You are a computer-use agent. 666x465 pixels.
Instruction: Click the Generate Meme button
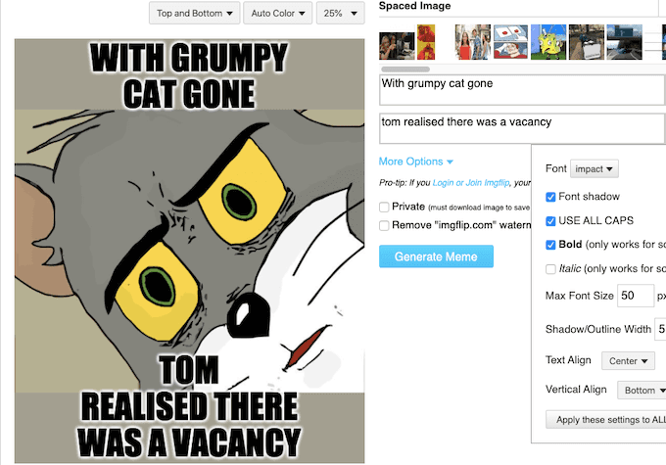(436, 256)
